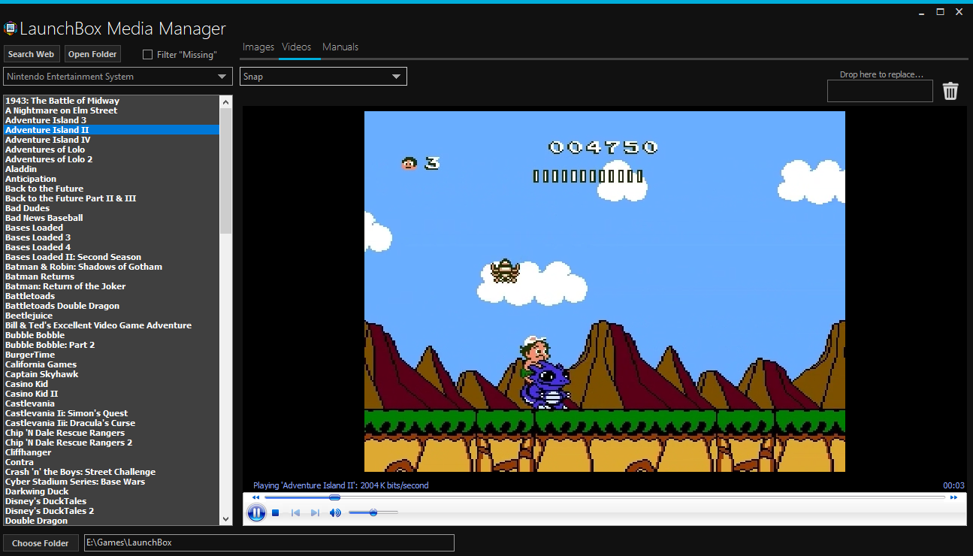Select A Nightmare on Elm Street

(x=61, y=110)
